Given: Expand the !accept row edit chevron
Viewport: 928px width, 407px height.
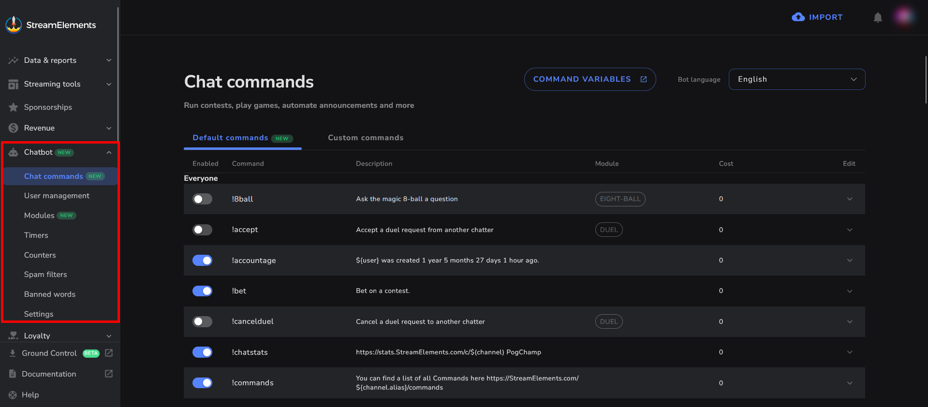Looking at the screenshot, I should pos(850,230).
